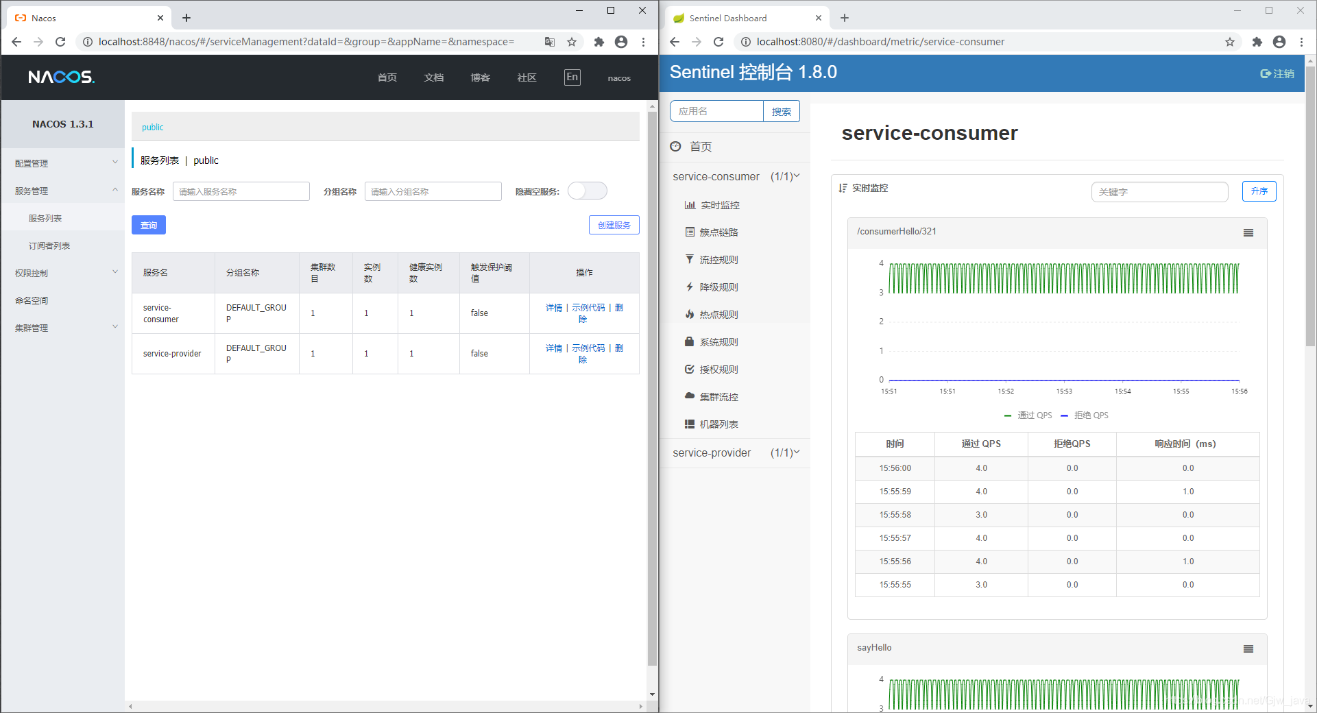Viewport: 1317px width, 713px height.
Task: Reload the Sentinel Dashboard page
Action: [x=718, y=42]
